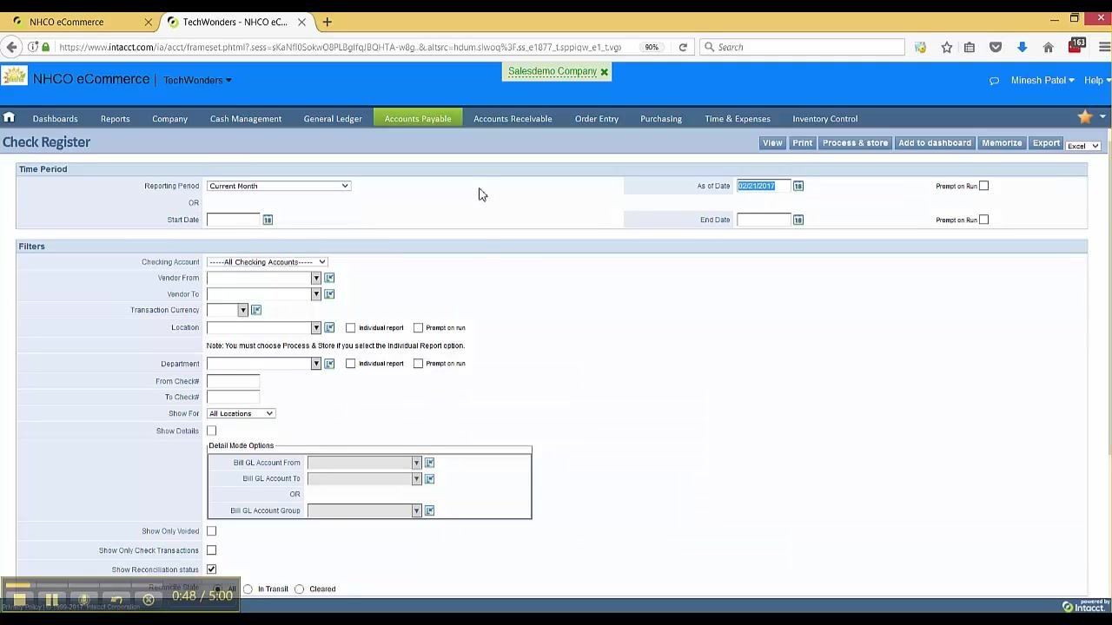The height and width of the screenshot is (625, 1112).
Task: Open browser downloads arrow
Action: coord(1023,47)
